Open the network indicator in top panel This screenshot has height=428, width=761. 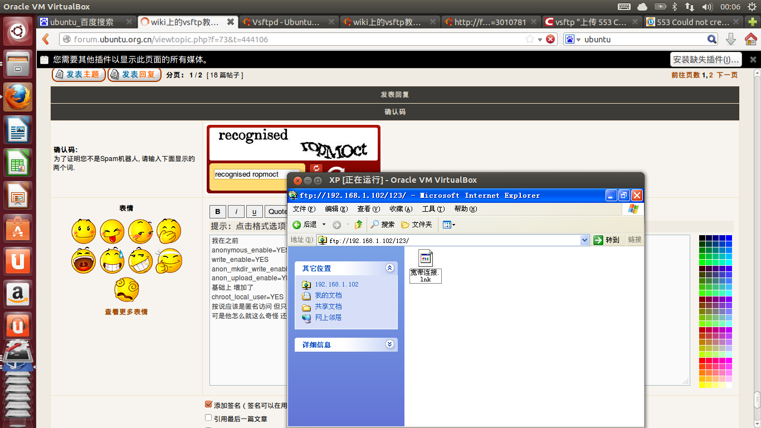pos(690,7)
